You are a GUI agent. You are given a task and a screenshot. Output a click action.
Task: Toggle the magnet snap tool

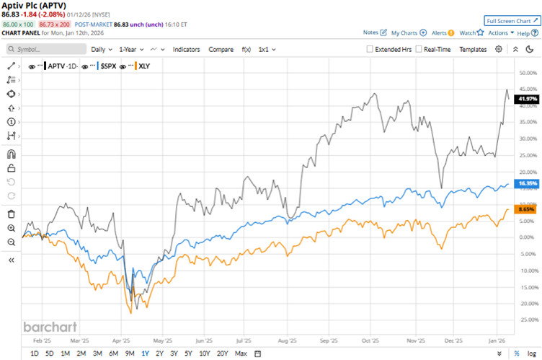click(x=11, y=154)
